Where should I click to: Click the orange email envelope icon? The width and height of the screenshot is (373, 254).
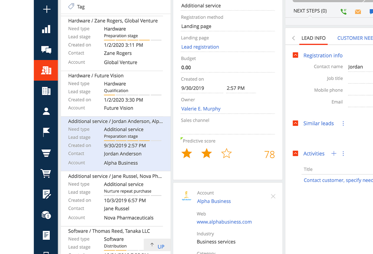pyautogui.click(x=358, y=12)
